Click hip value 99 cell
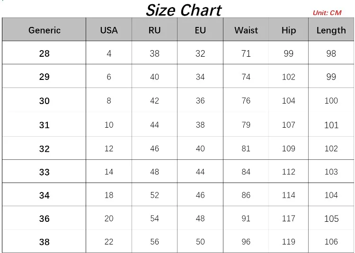The image size is (355, 253). point(288,52)
